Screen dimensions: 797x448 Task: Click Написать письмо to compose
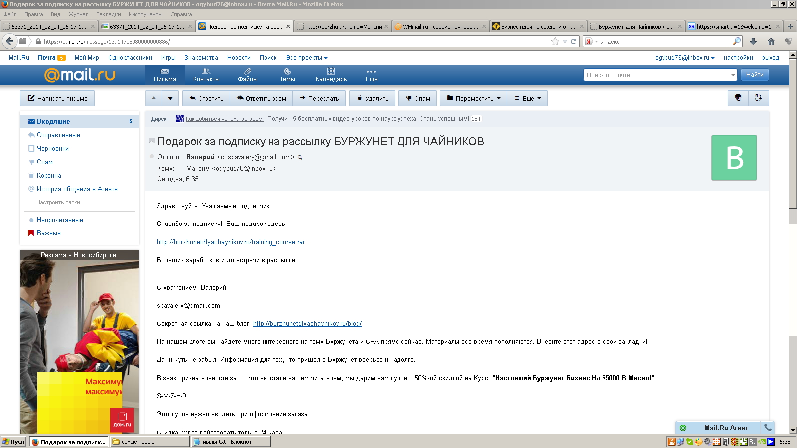[57, 98]
